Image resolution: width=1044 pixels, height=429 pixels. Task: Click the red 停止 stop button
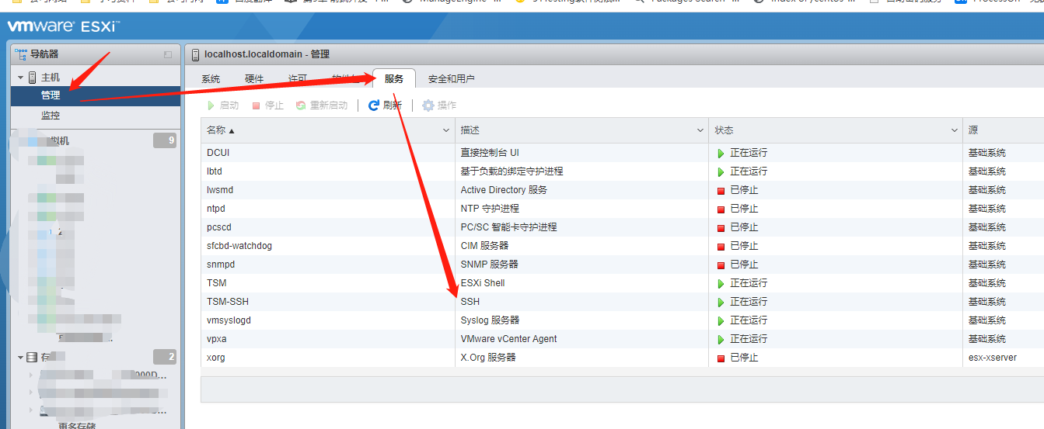point(267,106)
